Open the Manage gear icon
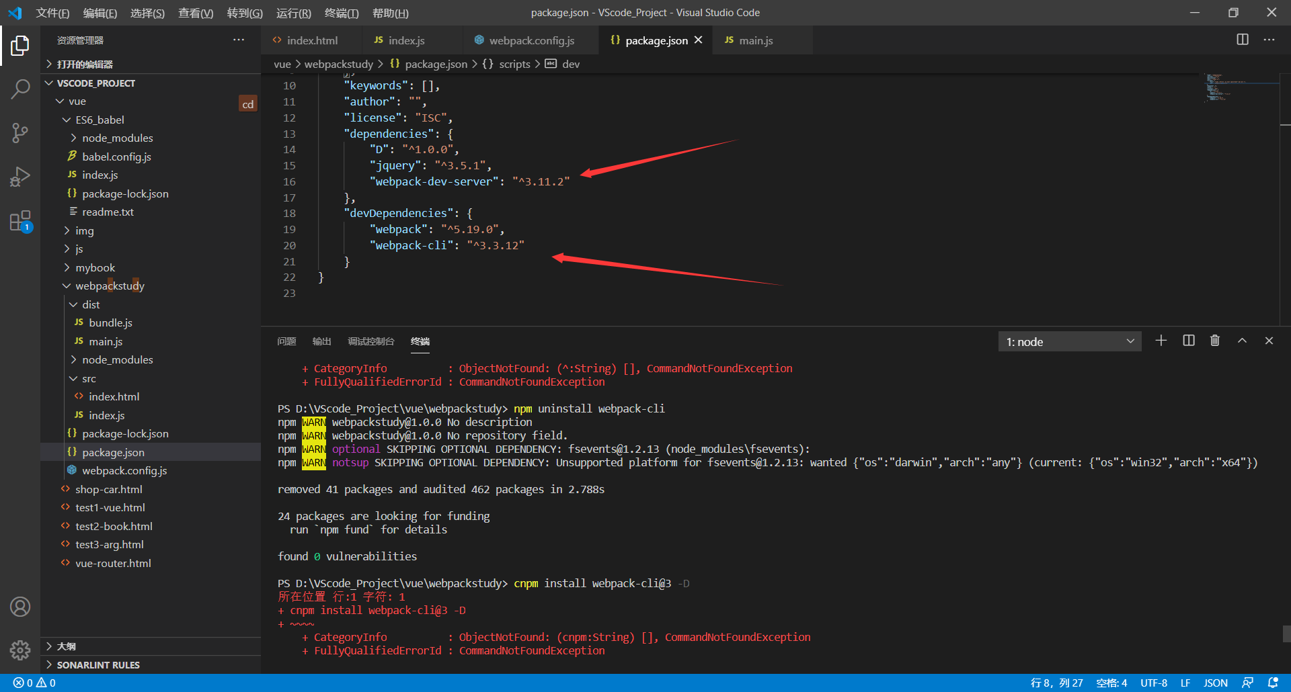This screenshot has width=1291, height=692. tap(20, 650)
